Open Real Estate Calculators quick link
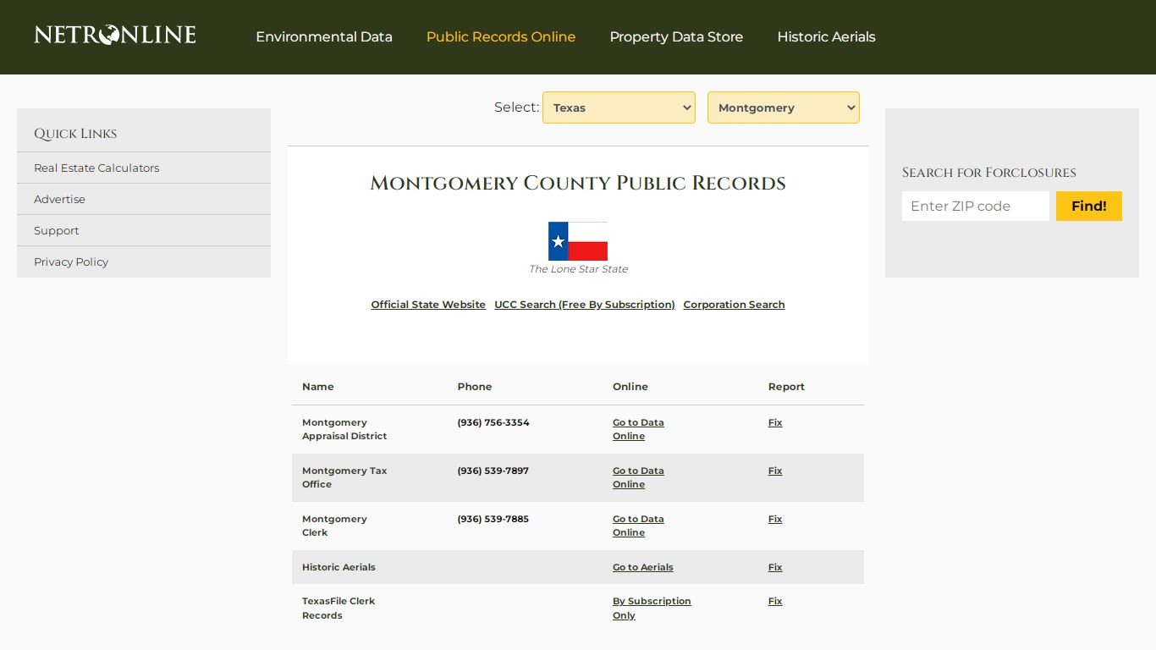Screen dimensions: 1156x650 click(x=96, y=168)
